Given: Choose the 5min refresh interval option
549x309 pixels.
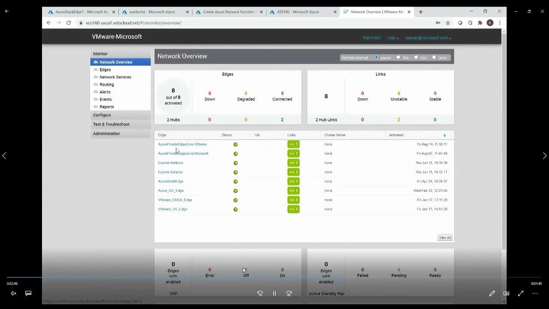Looking at the screenshot, I should 434,58.
